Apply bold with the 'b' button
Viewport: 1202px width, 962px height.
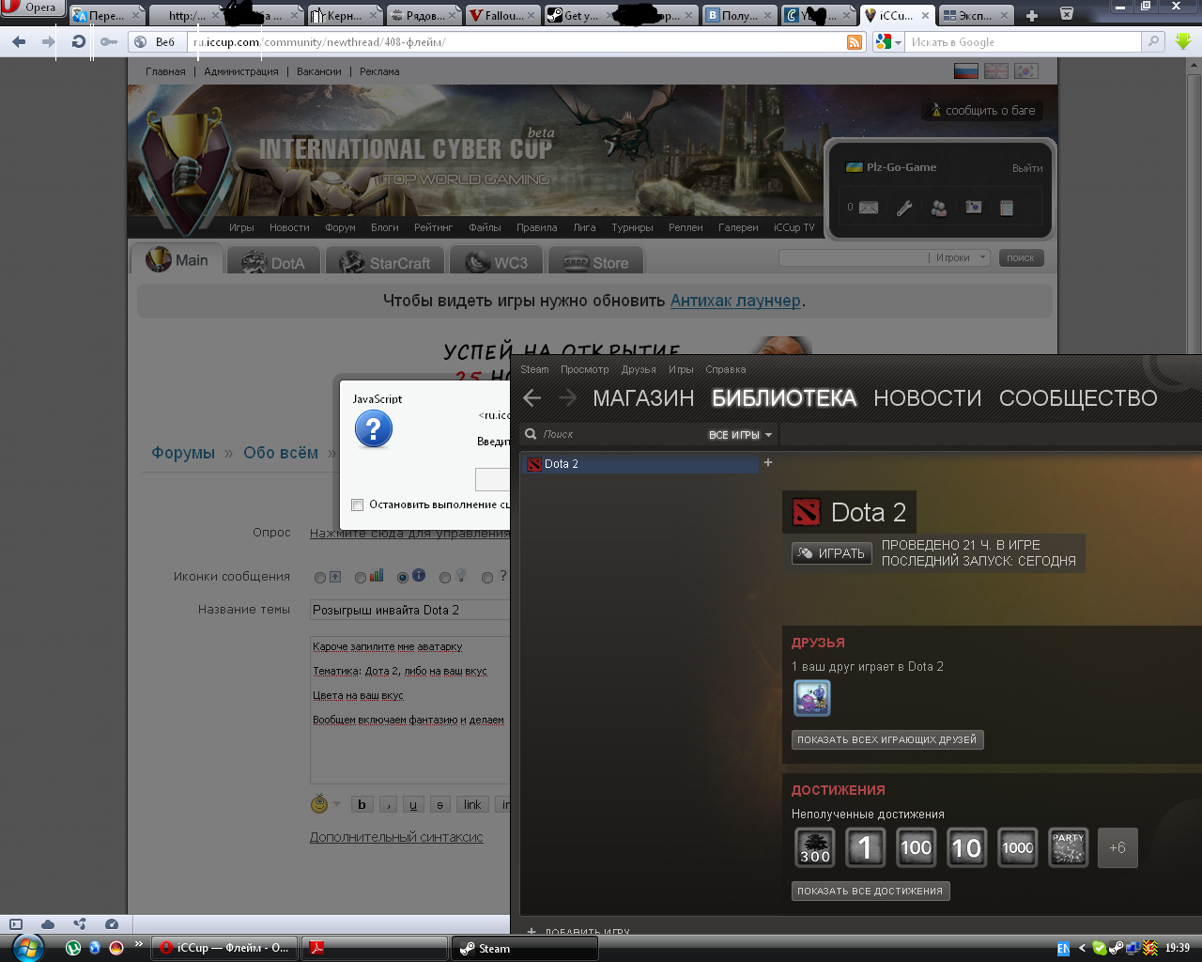(362, 804)
